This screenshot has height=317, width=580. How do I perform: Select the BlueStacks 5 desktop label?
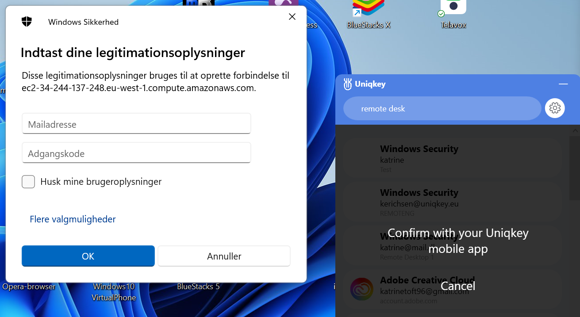click(x=198, y=286)
